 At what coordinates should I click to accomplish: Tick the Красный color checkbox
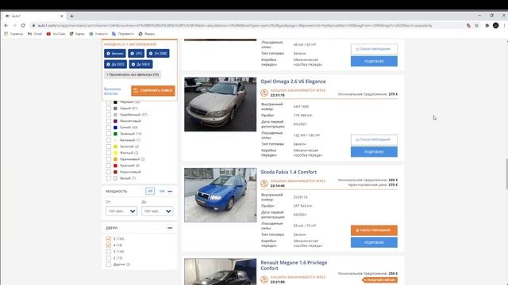point(109,165)
